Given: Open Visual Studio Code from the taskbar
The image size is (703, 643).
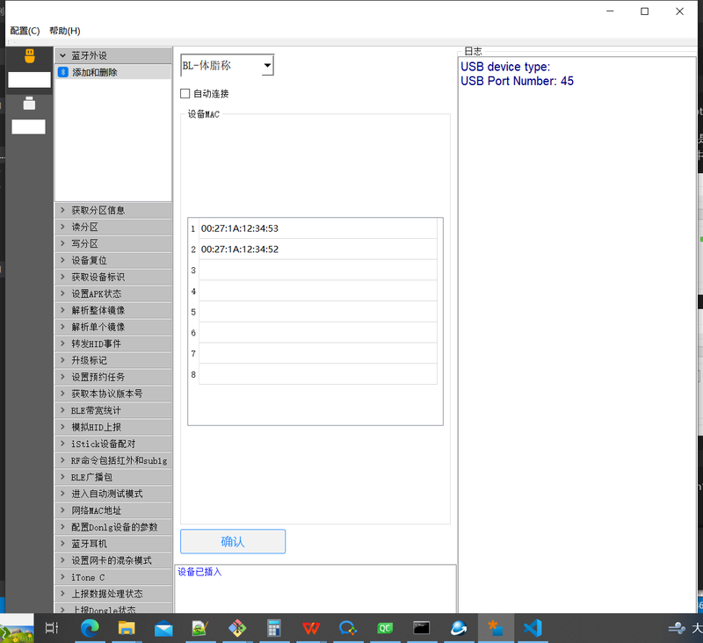Looking at the screenshot, I should 533,628.
